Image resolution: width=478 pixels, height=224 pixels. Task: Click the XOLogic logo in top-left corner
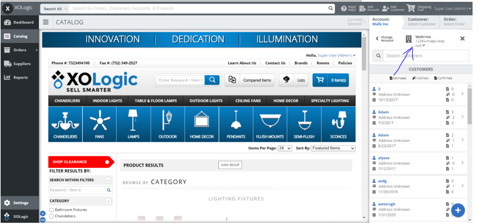tap(8, 8)
